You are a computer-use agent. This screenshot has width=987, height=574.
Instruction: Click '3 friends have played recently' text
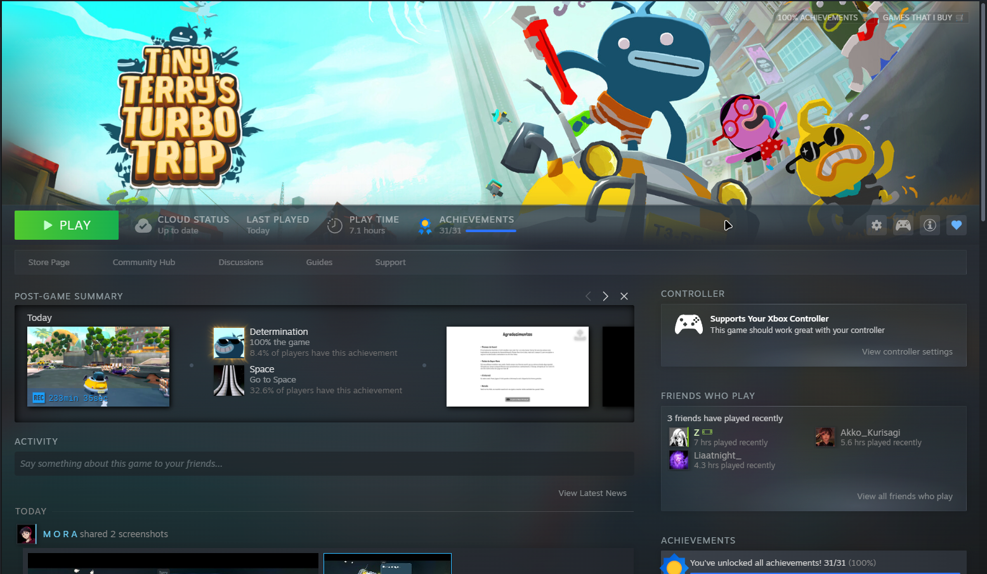(x=725, y=419)
